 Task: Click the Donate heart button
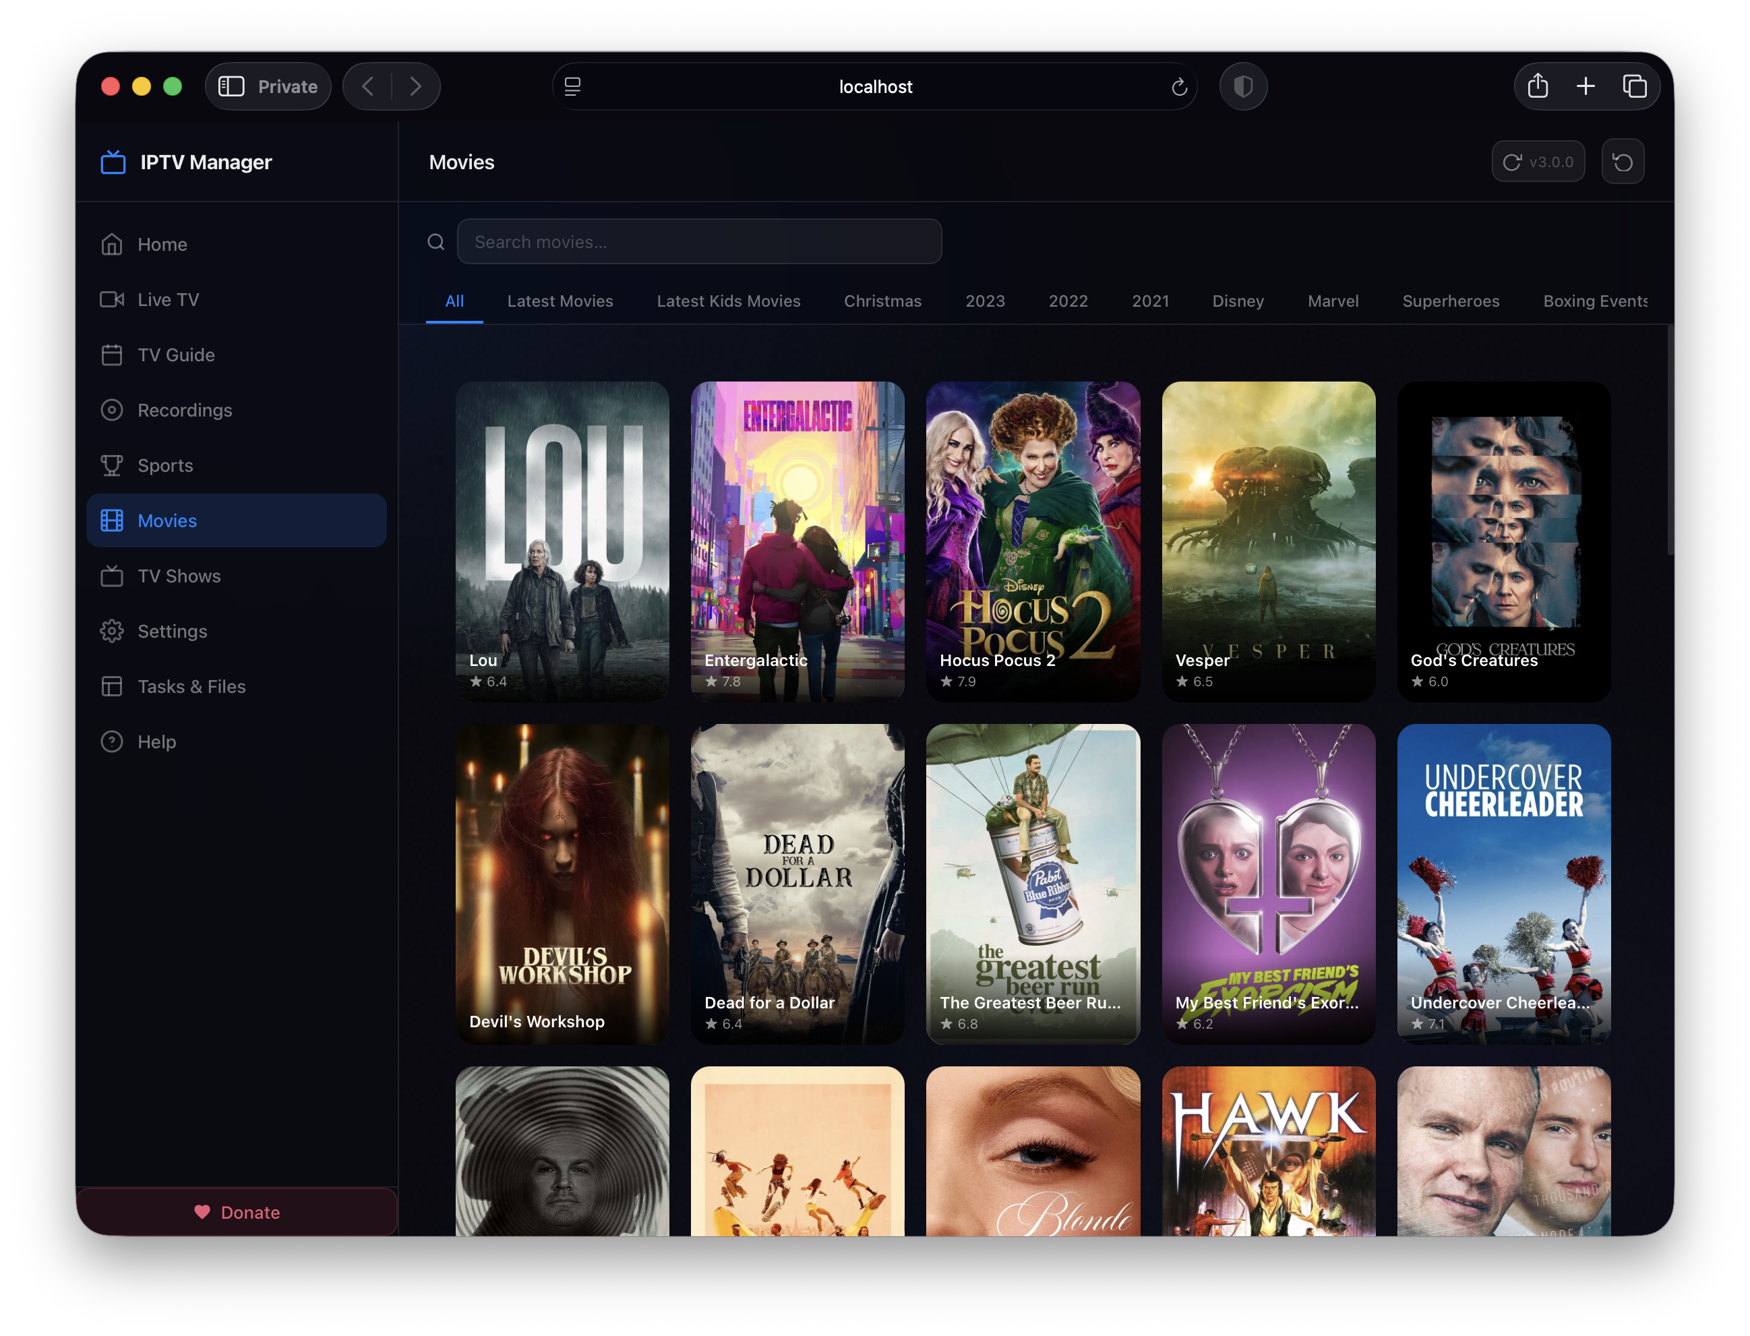click(237, 1212)
